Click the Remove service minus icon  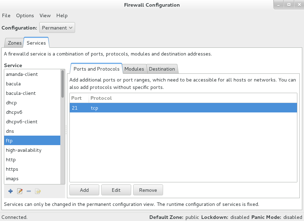coord(28,191)
